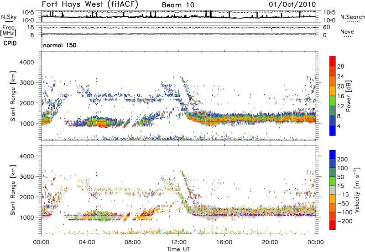
Task: Click the 'Beam 10' label
Action: (178, 5)
